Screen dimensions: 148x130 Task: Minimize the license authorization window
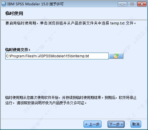tap(122, 4)
